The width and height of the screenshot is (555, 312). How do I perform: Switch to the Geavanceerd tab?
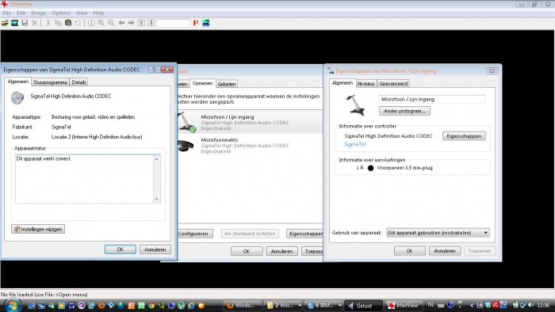[393, 83]
